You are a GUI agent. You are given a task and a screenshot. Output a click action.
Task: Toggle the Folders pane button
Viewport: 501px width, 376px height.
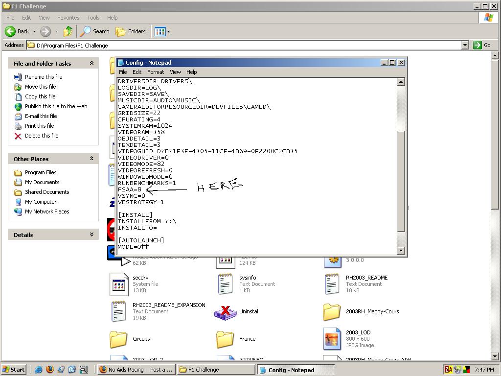[131, 31]
